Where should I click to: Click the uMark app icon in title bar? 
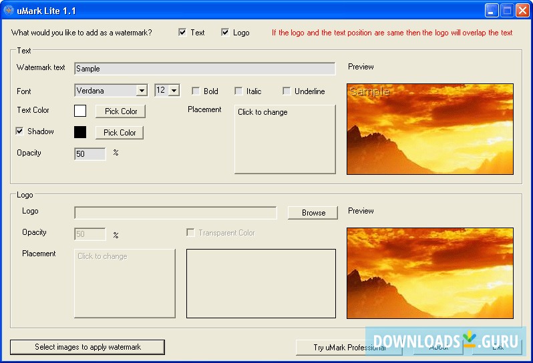[x=9, y=11]
